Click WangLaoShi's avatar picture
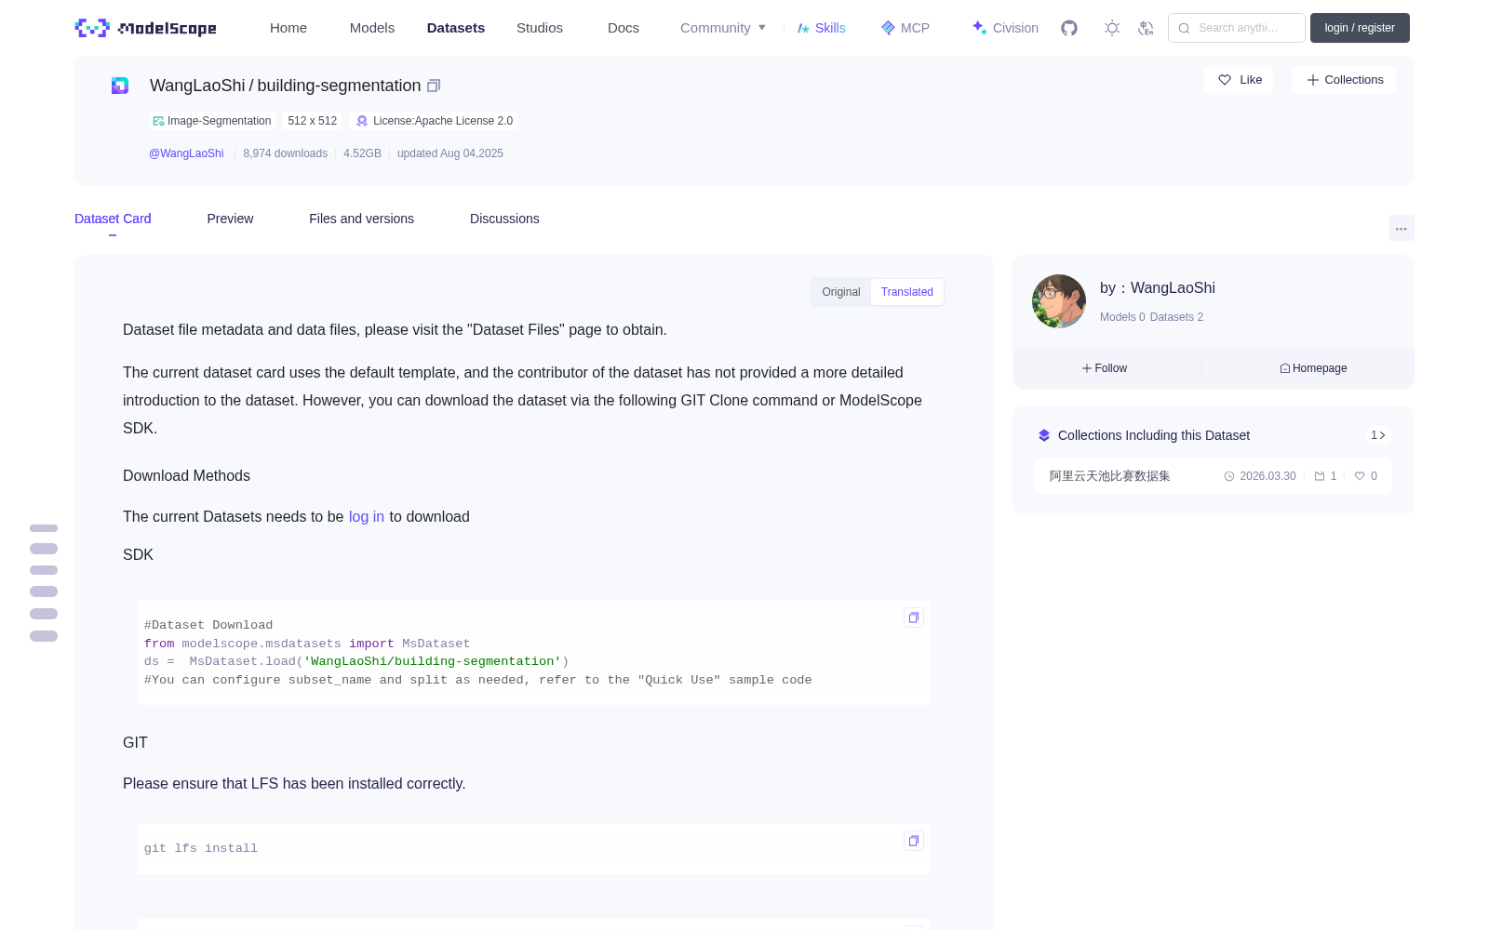Viewport: 1489px width, 930px height. point(1059,301)
